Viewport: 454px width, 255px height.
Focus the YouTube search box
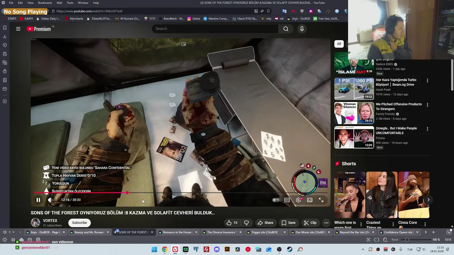point(216,29)
